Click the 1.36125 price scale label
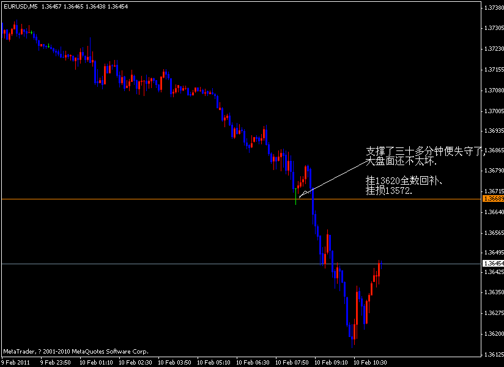504x367 pixels. pyautogui.click(x=494, y=355)
